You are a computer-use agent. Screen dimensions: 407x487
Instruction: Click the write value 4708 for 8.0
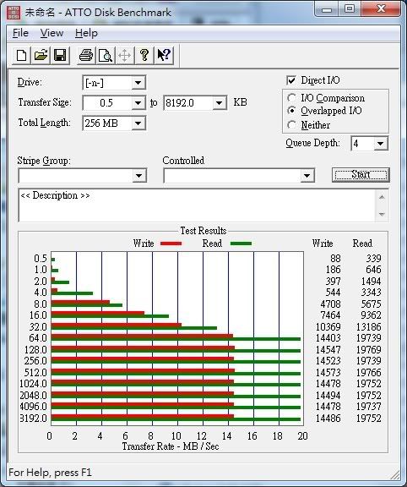331,304
